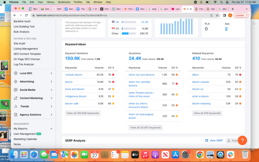
Task: Switch to the Notion browser tab
Action: [x=57, y=9]
